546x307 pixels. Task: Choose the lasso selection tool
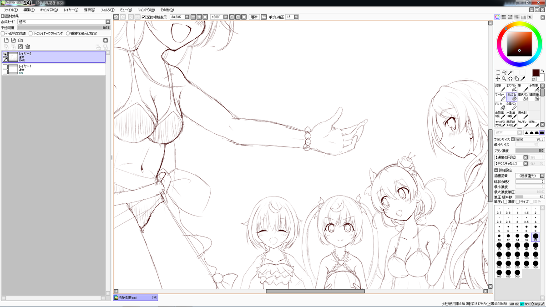point(504,72)
